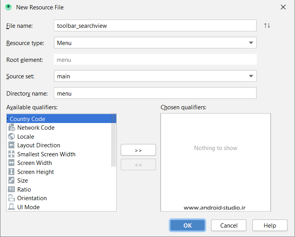Choose the Size qualifier from list
The height and width of the screenshot is (237, 295).
(x=22, y=181)
